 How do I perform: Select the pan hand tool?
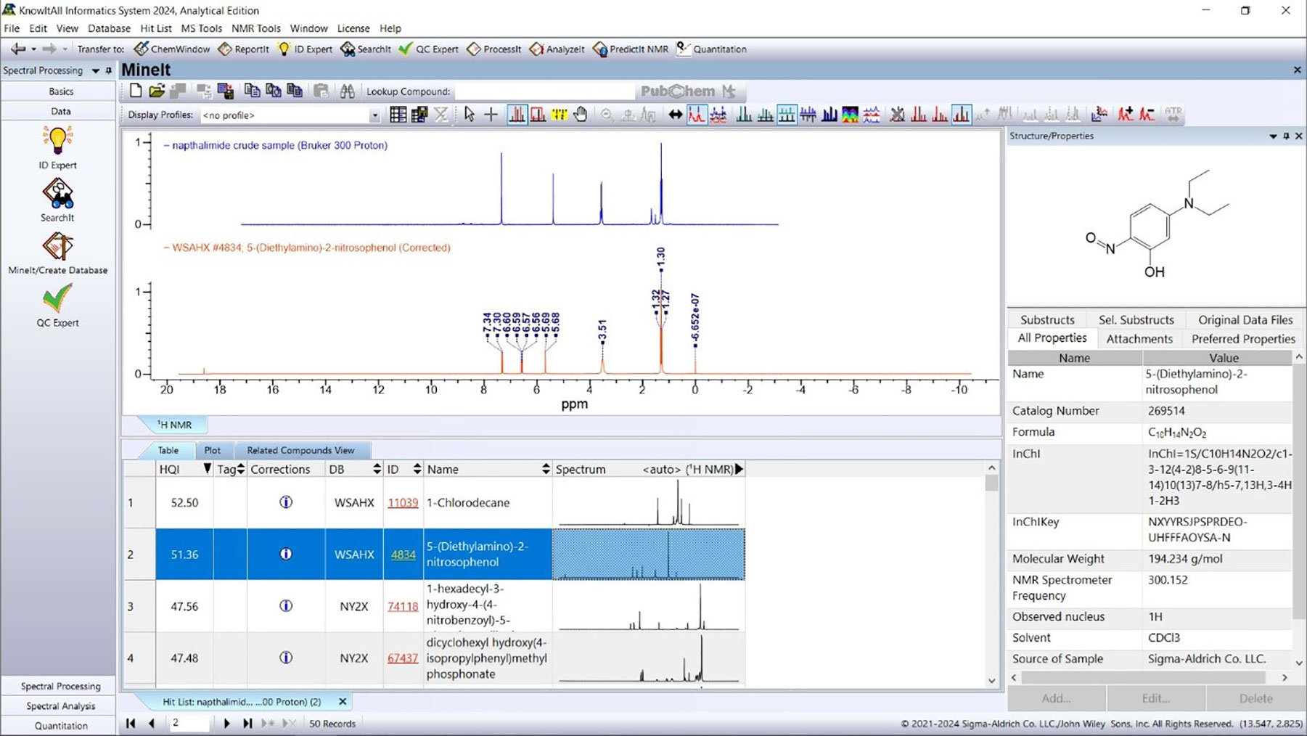point(580,115)
